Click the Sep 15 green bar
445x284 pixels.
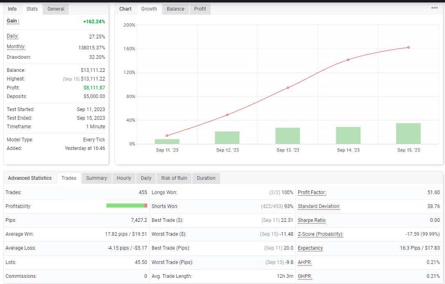pyautogui.click(x=408, y=134)
